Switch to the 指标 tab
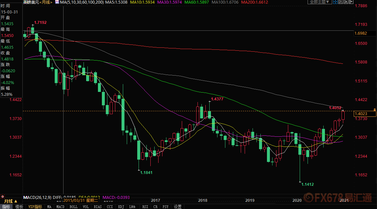 6,207
